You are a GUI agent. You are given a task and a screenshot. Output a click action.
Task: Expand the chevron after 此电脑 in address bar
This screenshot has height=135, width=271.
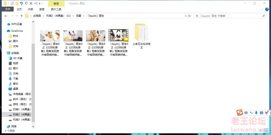(44, 16)
